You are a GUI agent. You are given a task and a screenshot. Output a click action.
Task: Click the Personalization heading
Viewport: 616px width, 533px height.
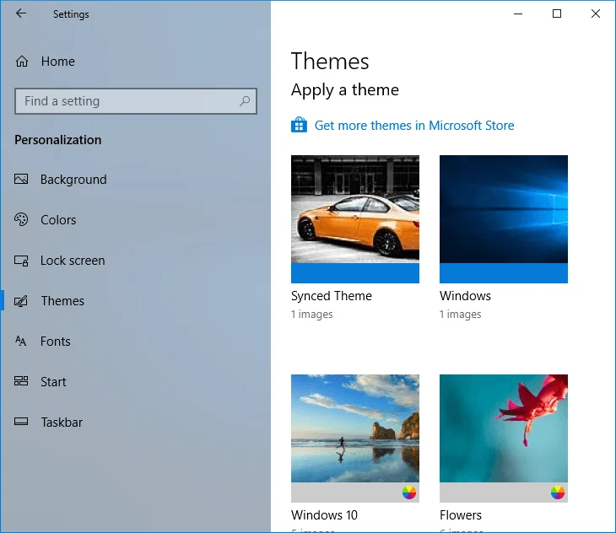pos(57,140)
